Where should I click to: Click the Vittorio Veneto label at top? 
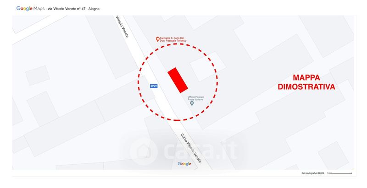[122, 27]
